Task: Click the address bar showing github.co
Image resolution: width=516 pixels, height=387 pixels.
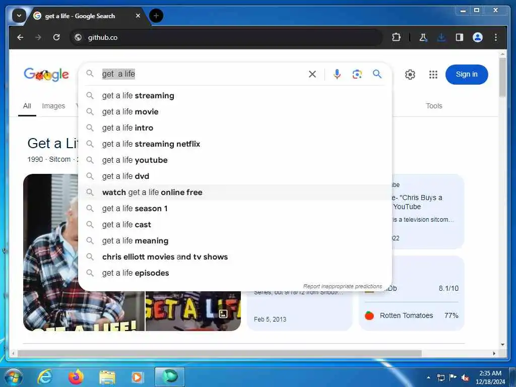Action: 225,37
